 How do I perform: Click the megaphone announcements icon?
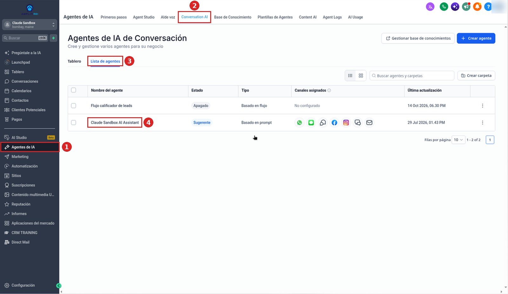click(466, 7)
